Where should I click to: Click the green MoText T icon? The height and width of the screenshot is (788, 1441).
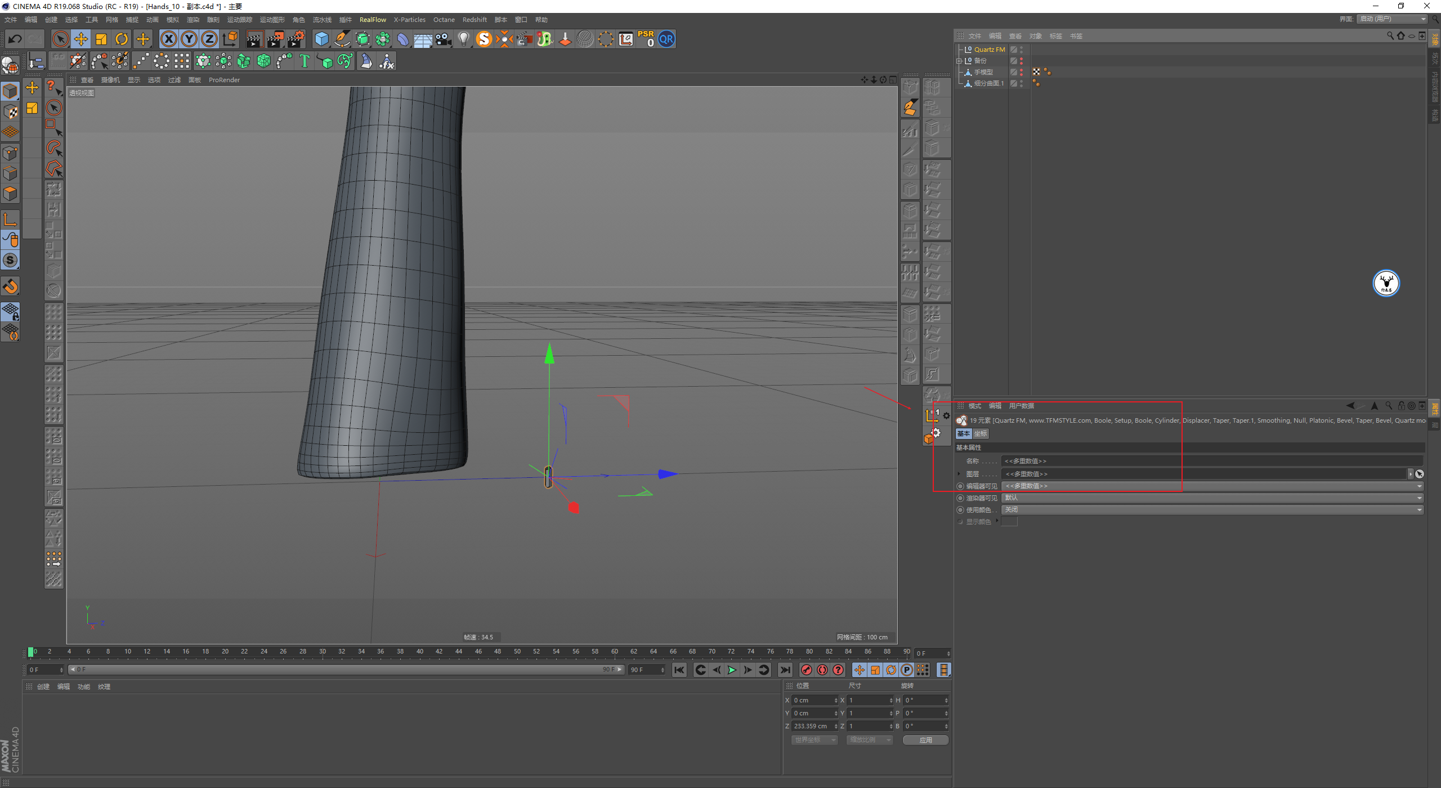[x=305, y=61]
